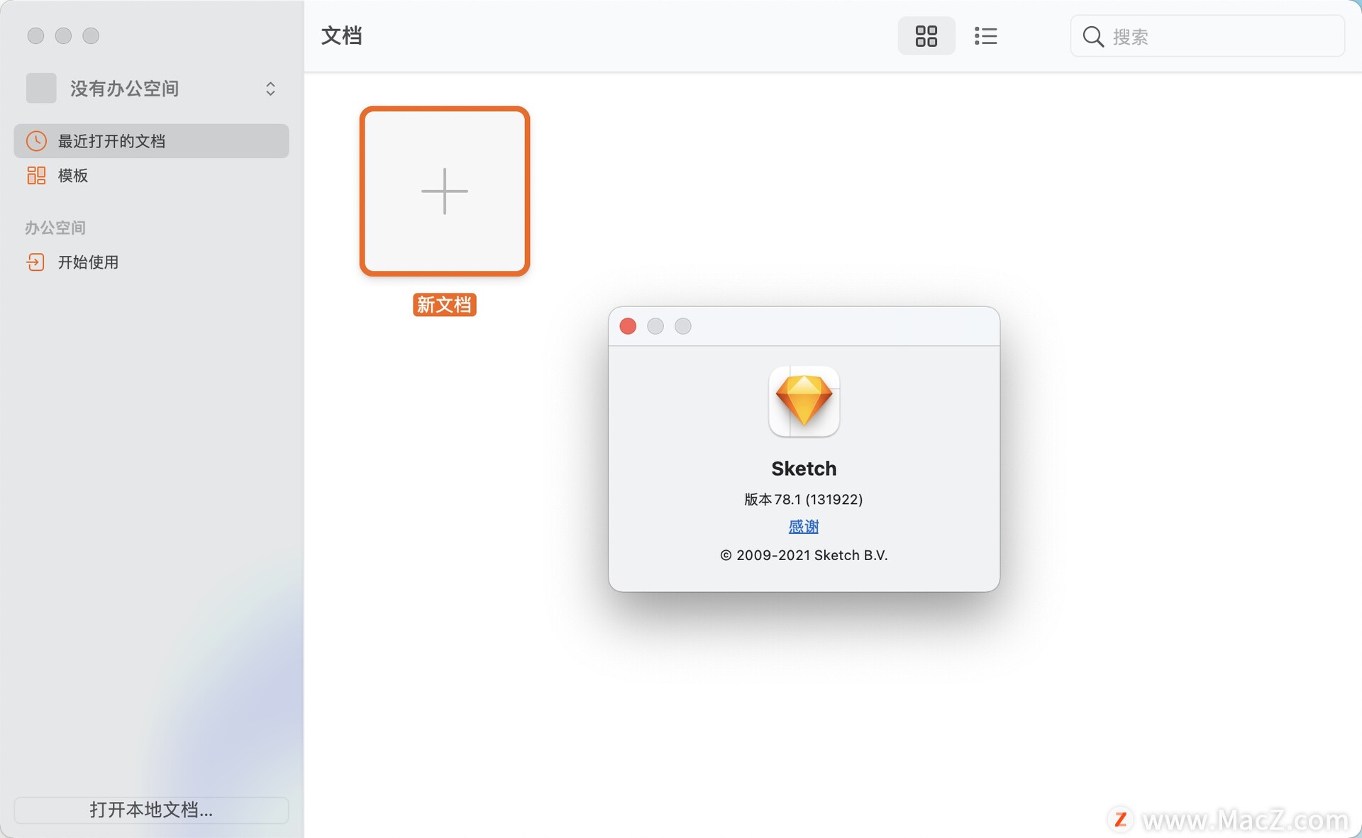The height and width of the screenshot is (838, 1362).
Task: Open 模板 templates in sidebar
Action: coord(151,175)
